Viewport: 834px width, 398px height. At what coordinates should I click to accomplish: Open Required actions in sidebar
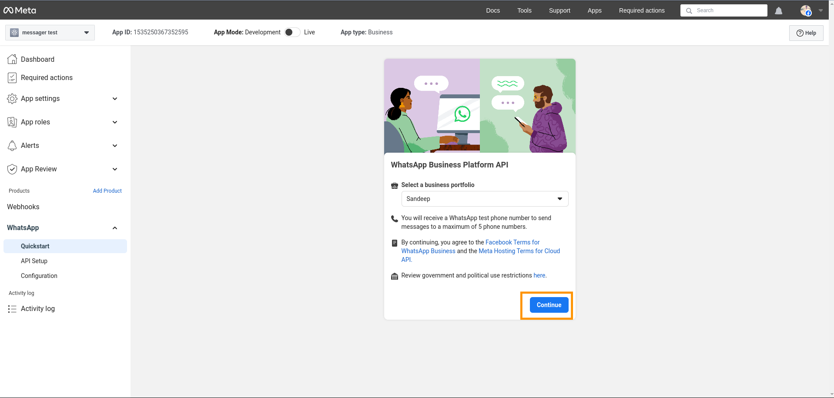47,77
